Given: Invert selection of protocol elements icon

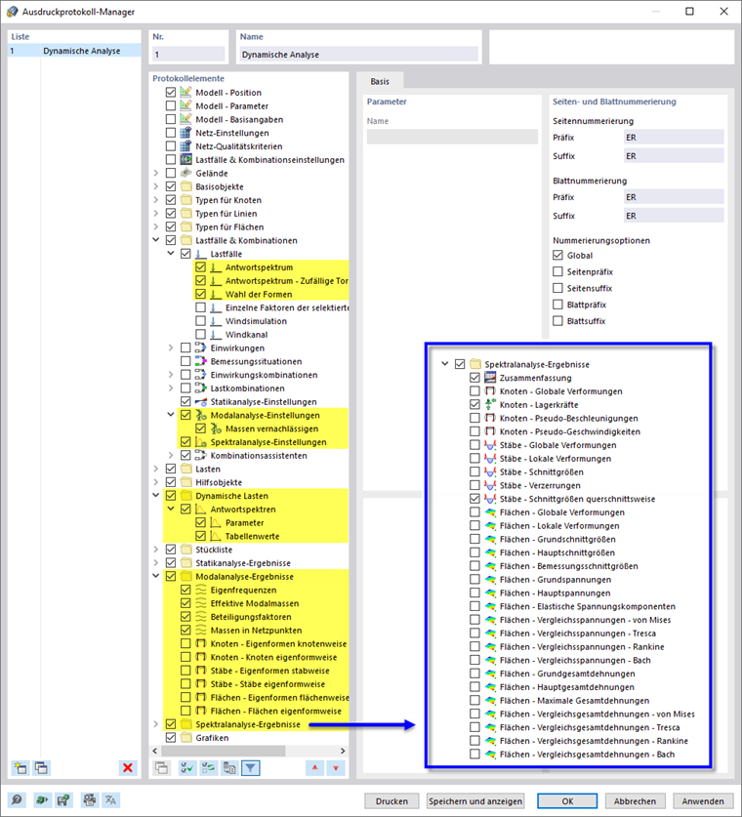Looking at the screenshot, I should coord(208,767).
